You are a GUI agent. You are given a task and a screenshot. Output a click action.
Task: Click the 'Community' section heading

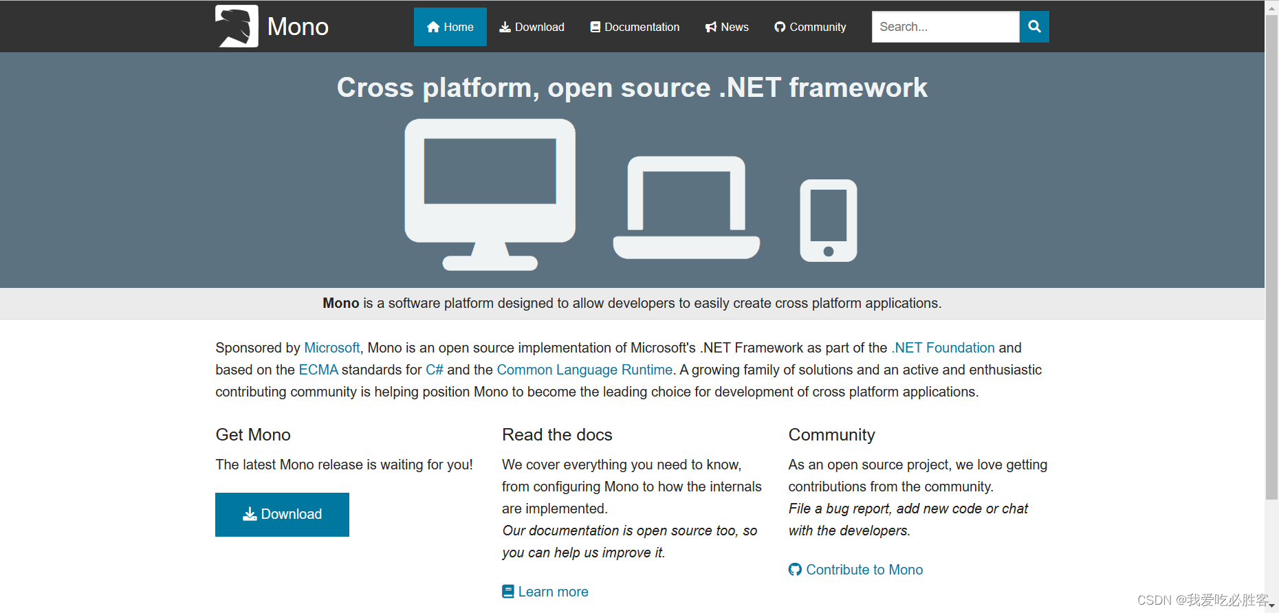pyautogui.click(x=832, y=435)
